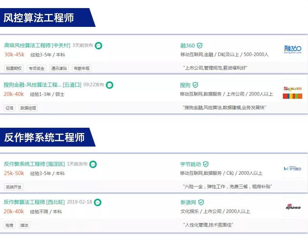This screenshot has height=240, width=308.
Task: Click requirement 经验3-5年 / 本科 under 30k-45k
Action: tap(48, 55)
